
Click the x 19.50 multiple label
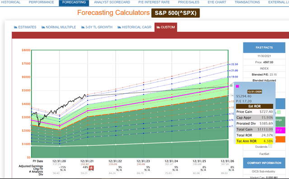(233, 77)
